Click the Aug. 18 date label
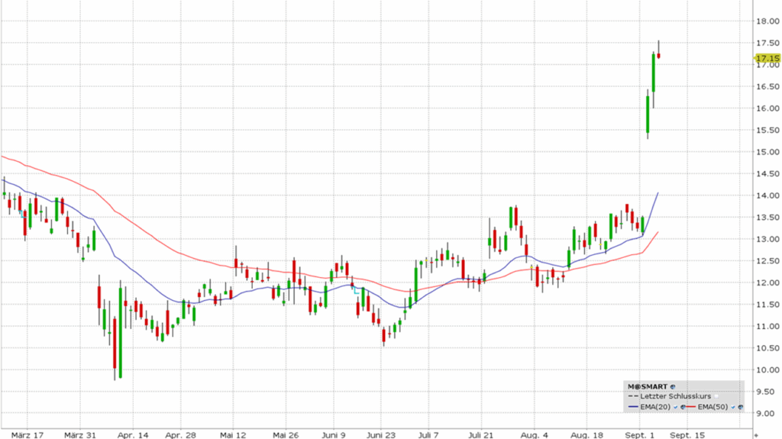Viewport: 782px width, 439px height. 586,435
